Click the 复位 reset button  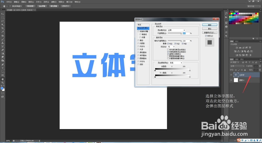coord(210,29)
